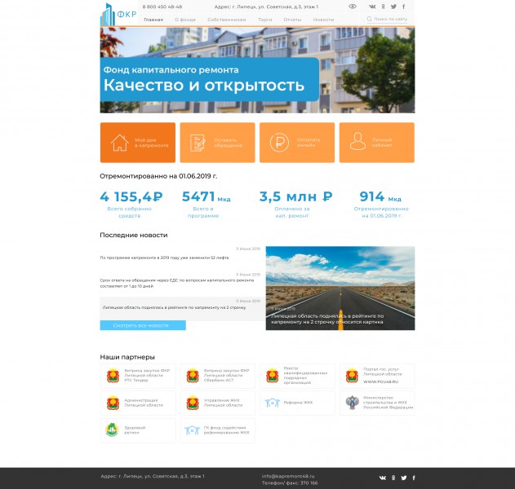Open Управление ЖКХ Липецкой области card
The height and width of the screenshot is (489, 515).
click(218, 403)
